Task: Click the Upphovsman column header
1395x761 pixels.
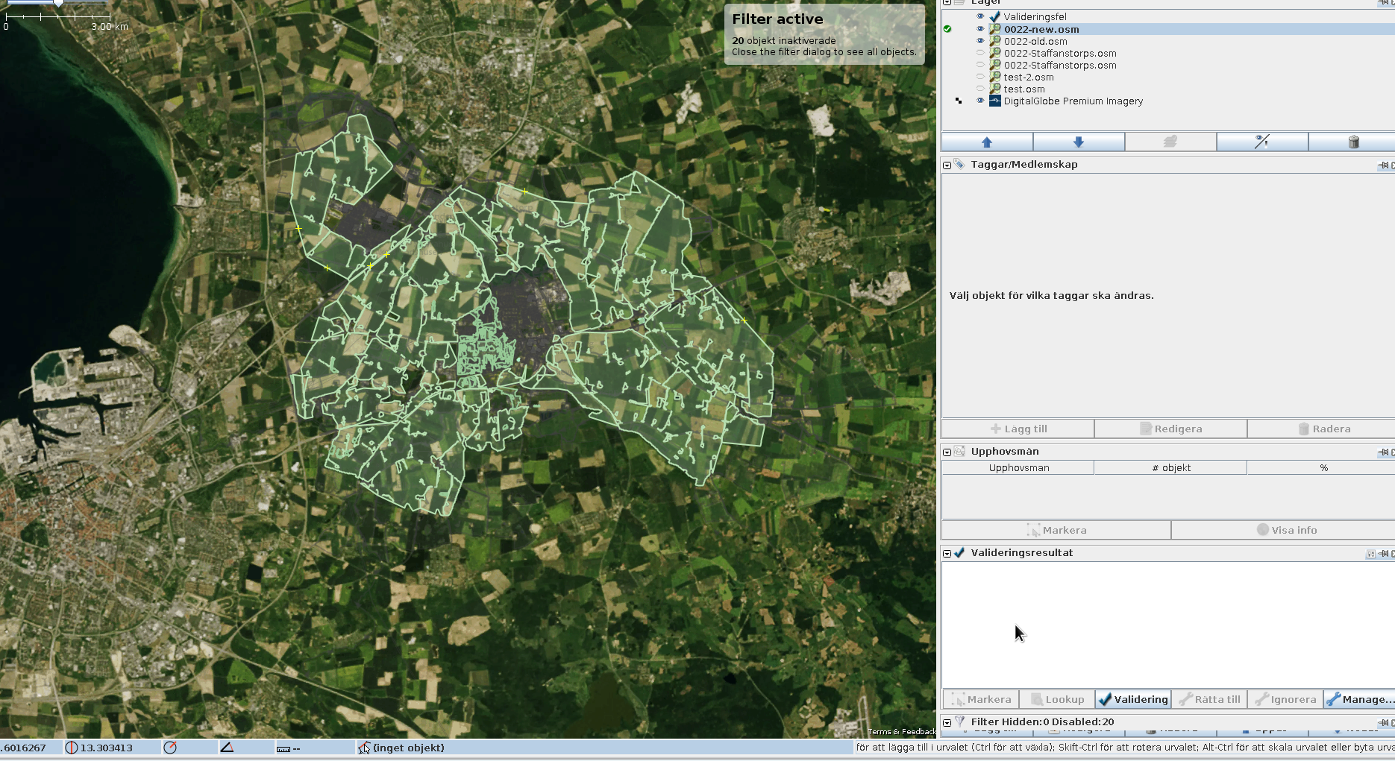Action: (x=1018, y=468)
